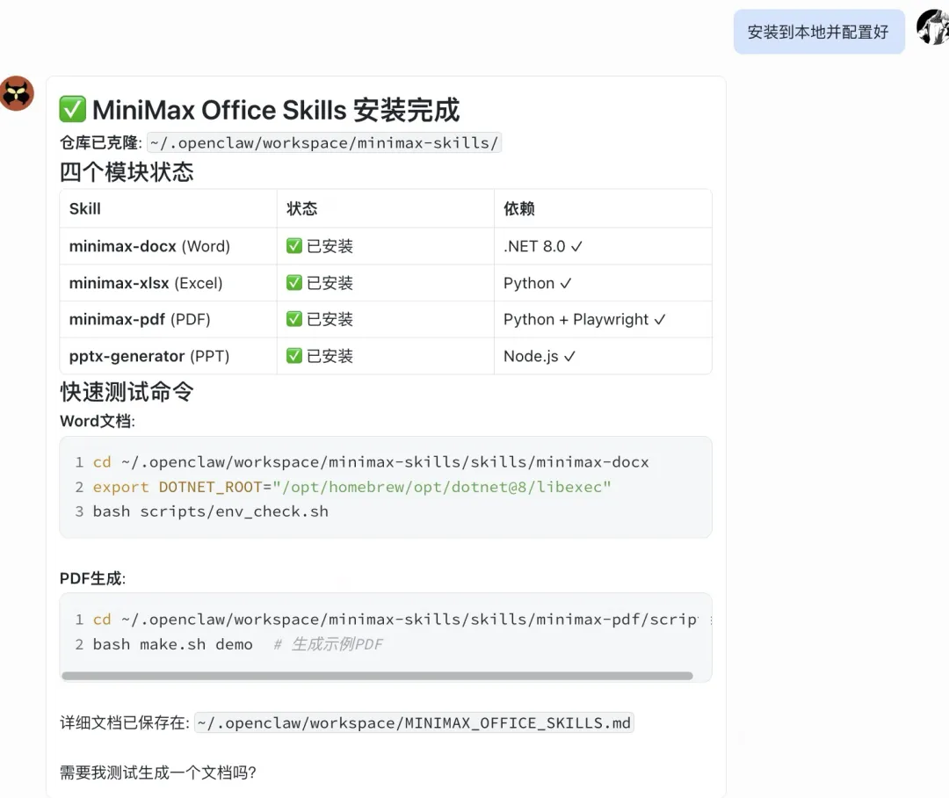Click the green check in the pptx-generator row

tap(294, 356)
